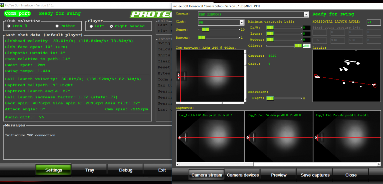Click the ProTee Golf Interface title bar icon
The height and width of the screenshot is (184, 383).
[x=2, y=5]
